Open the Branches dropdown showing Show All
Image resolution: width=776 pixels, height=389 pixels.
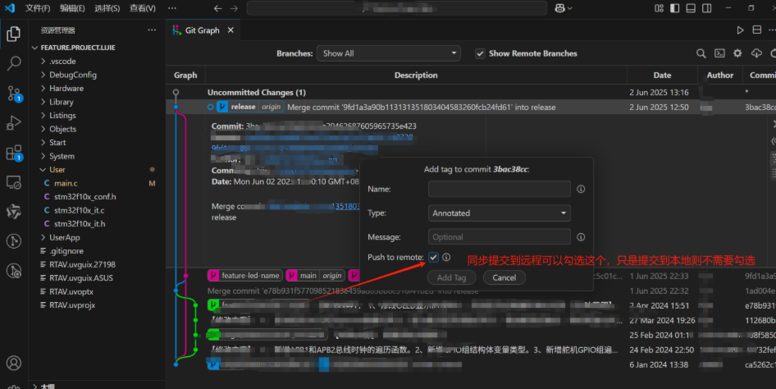(389, 53)
